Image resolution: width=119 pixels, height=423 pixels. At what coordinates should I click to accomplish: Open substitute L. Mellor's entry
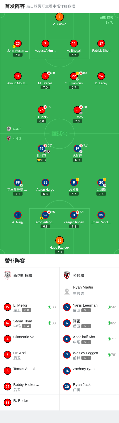30,307
